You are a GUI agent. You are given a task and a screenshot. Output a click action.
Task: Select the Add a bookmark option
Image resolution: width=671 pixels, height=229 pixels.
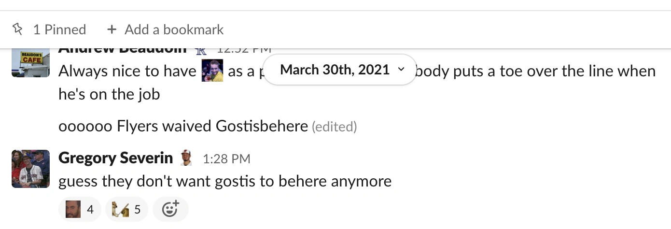(x=174, y=30)
